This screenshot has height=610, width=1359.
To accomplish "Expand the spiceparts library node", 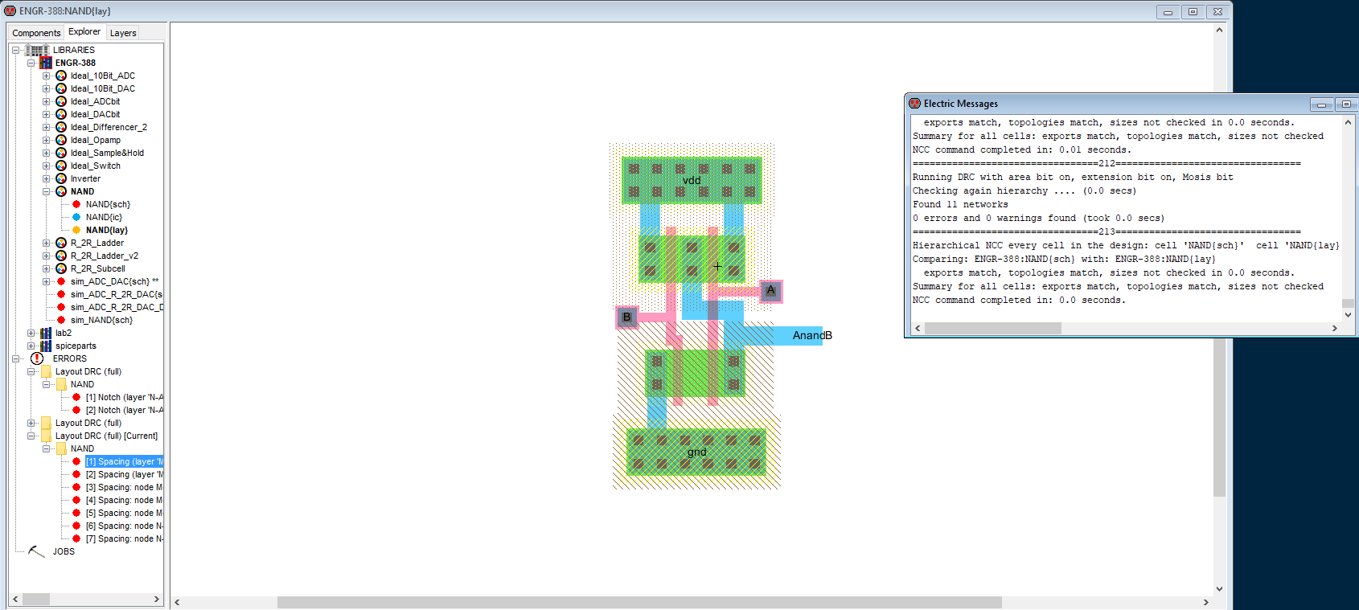I will click(31, 346).
